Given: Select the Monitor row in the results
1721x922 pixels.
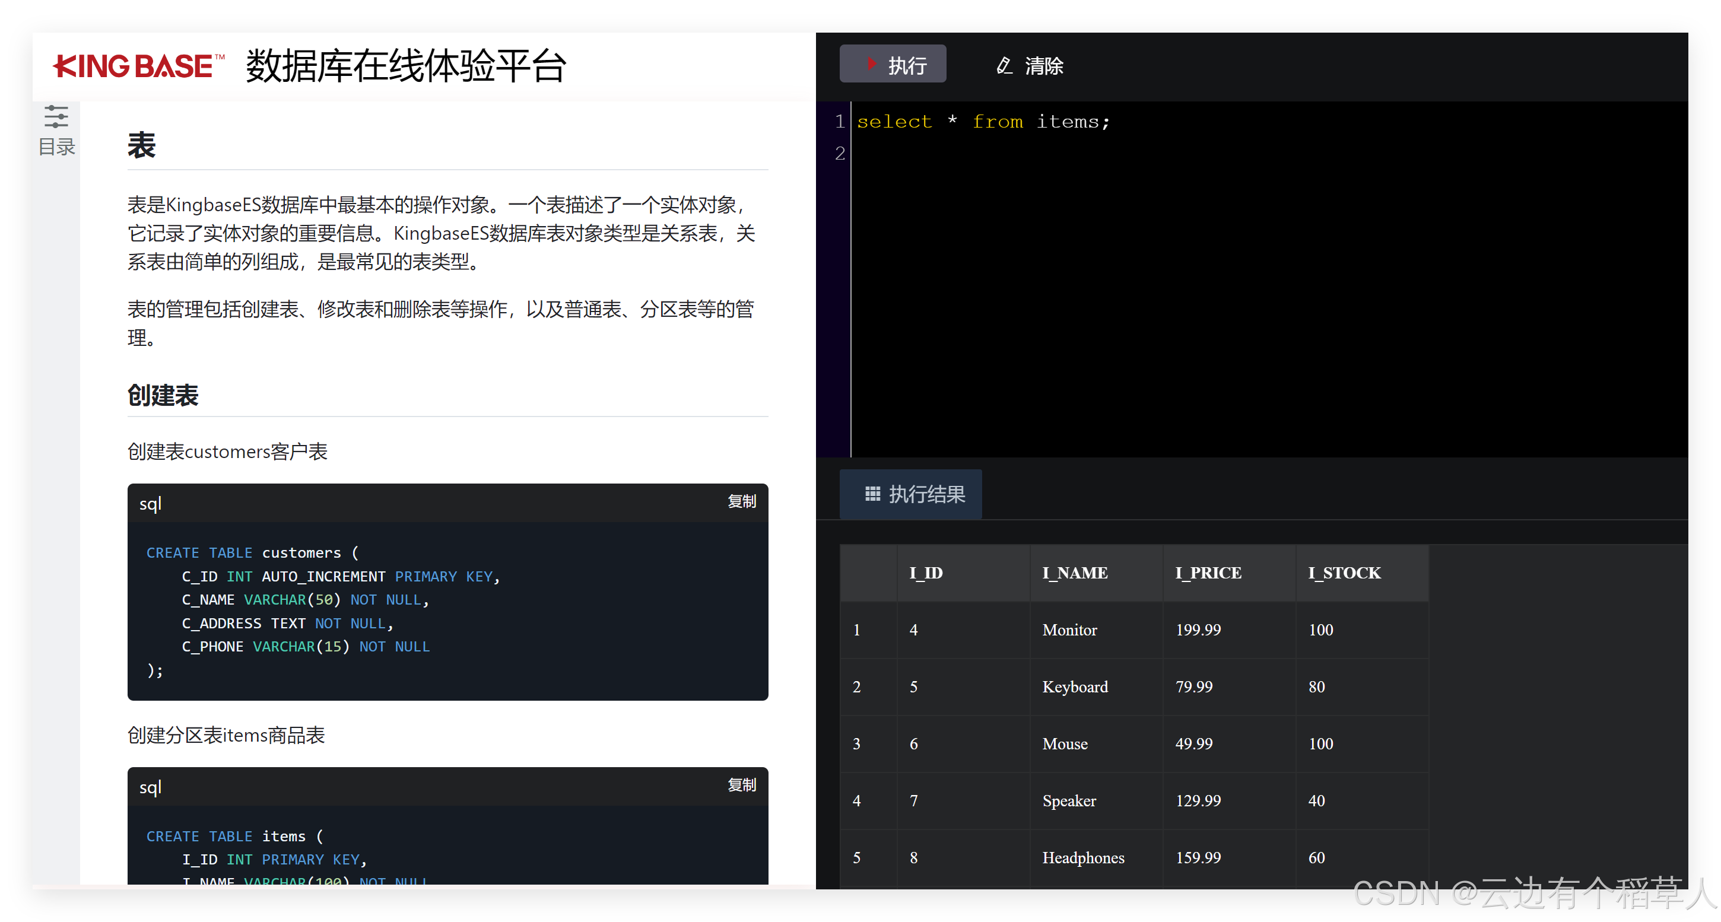Looking at the screenshot, I should (1069, 630).
